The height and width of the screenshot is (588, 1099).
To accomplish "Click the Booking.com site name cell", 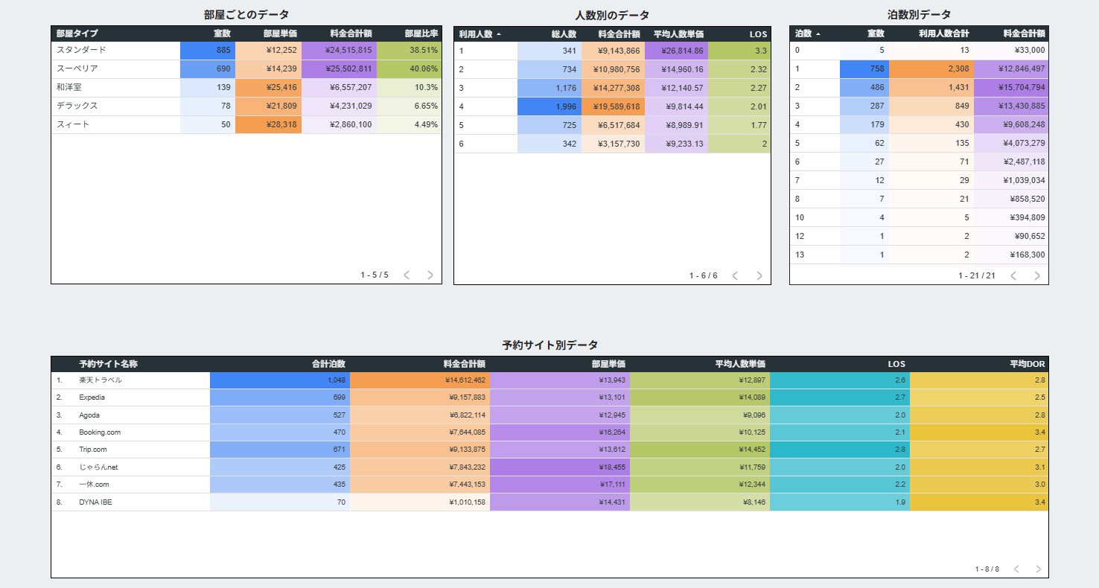I will [x=100, y=432].
